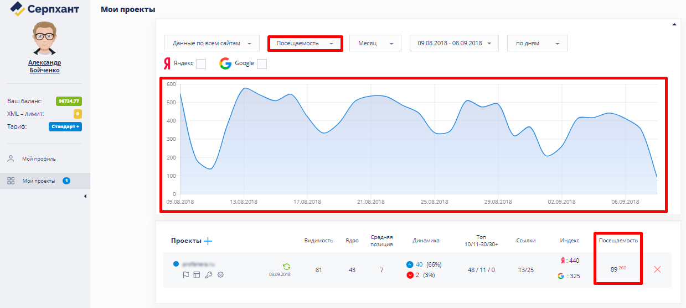This screenshot has width=686, height=308.
Task: Click the Серпхант logo
Action: [x=44, y=9]
